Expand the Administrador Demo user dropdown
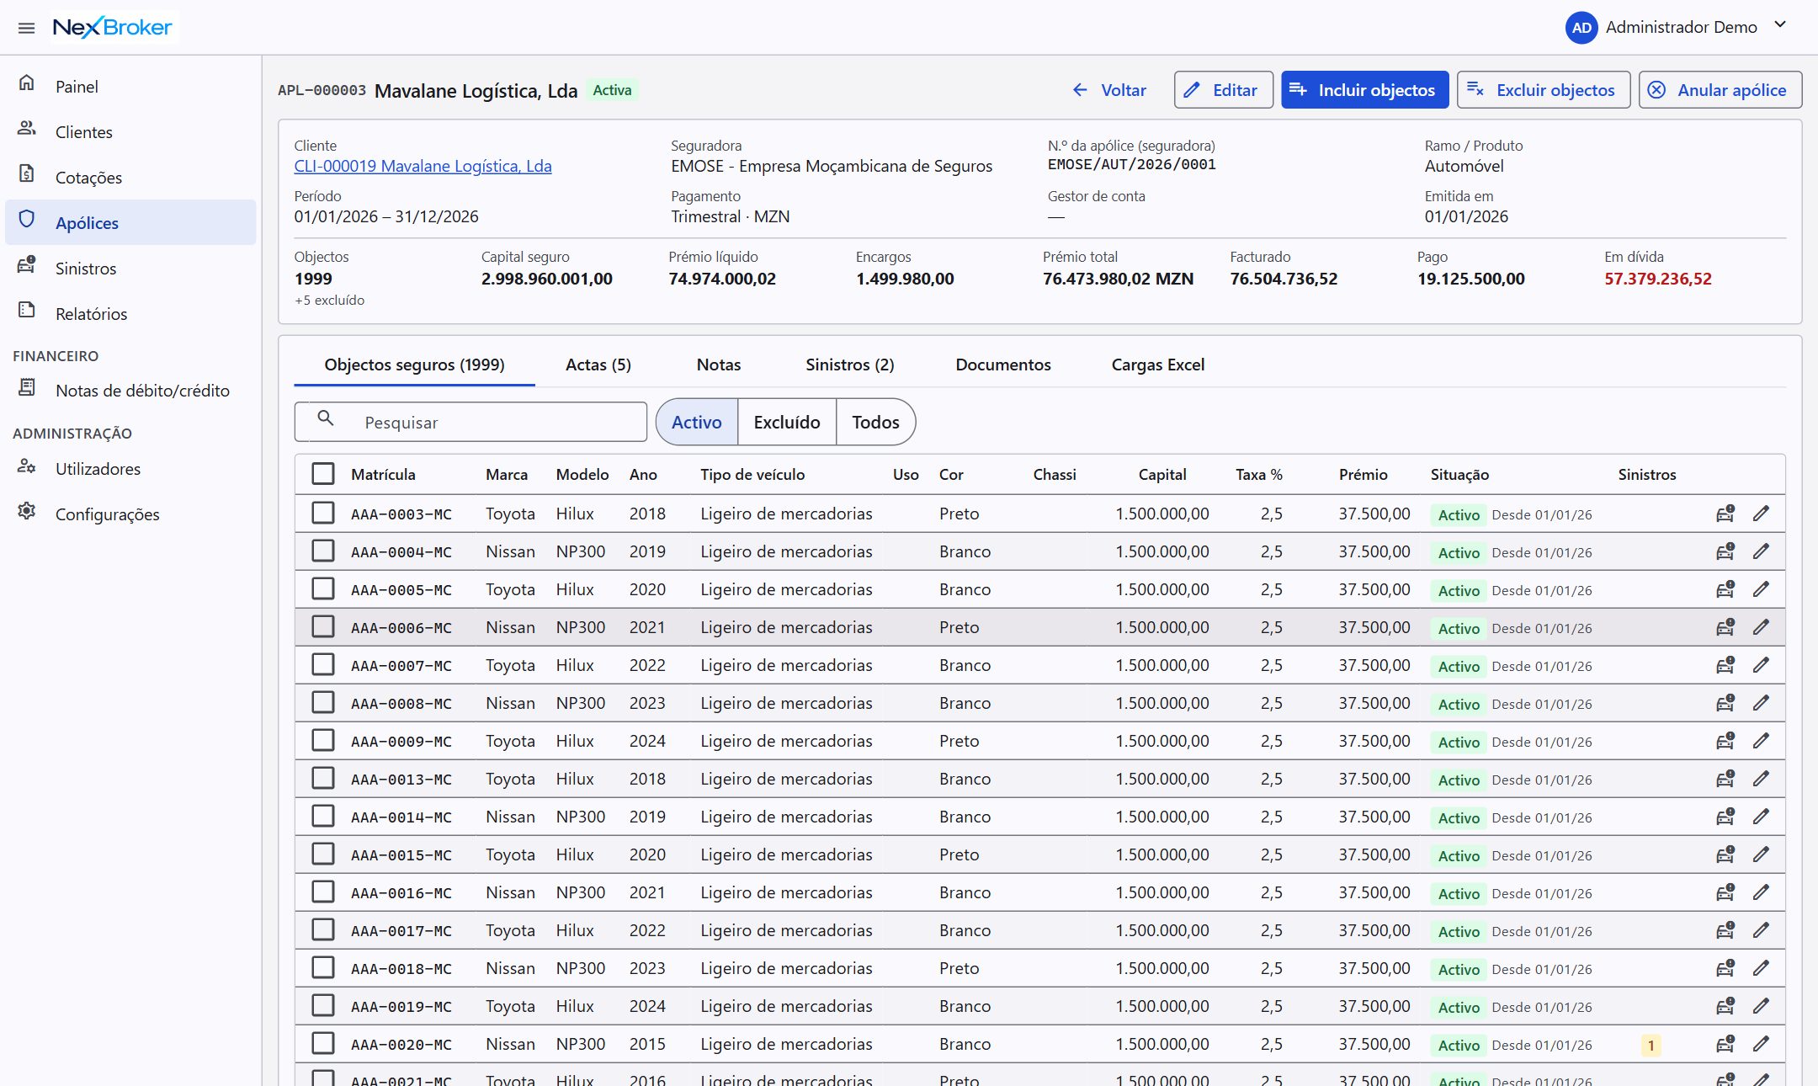The width and height of the screenshot is (1818, 1086). (1780, 25)
